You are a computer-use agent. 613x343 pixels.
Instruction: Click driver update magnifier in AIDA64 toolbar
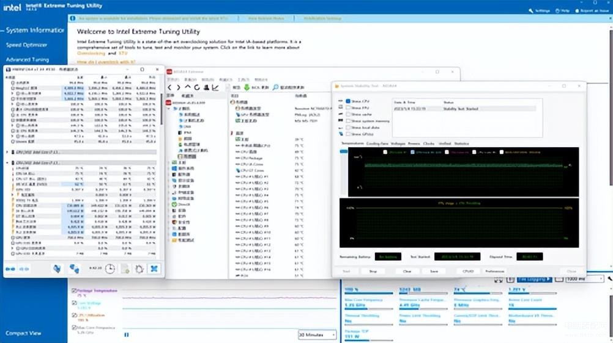click(x=276, y=87)
